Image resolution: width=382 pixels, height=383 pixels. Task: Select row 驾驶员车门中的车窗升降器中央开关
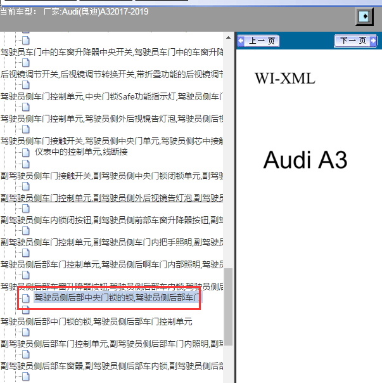111,52
